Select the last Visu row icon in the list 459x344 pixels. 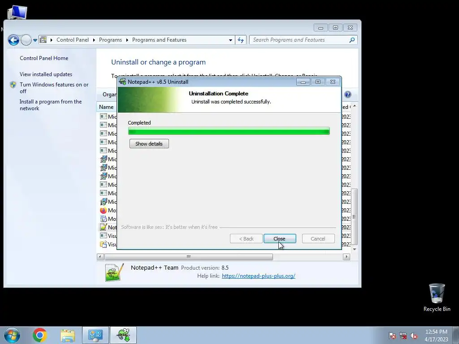[x=104, y=244]
